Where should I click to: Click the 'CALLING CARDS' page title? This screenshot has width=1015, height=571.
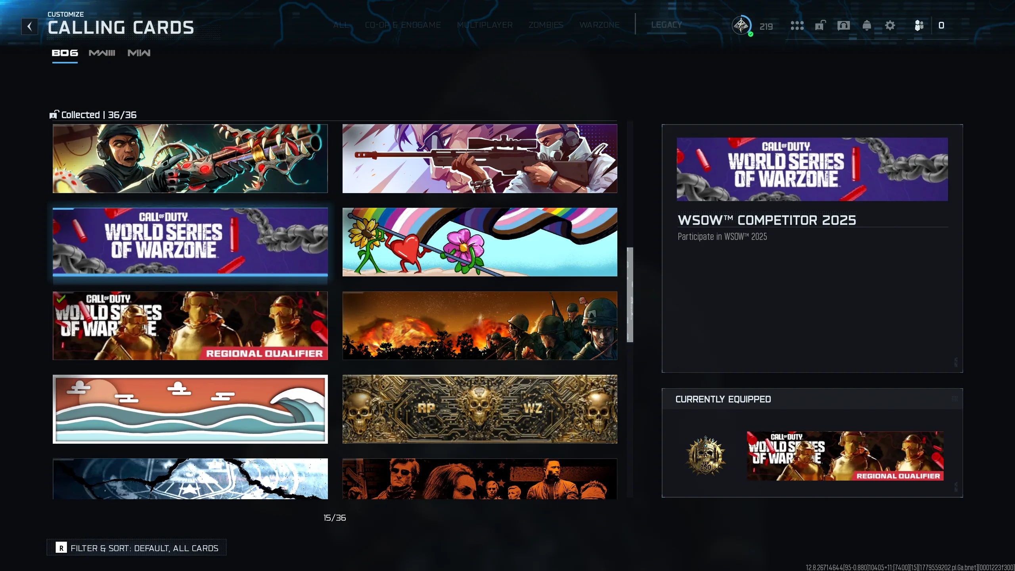pos(121,28)
